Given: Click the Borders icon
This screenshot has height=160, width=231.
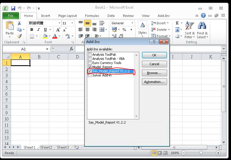Looking at the screenshot, I should coord(32,36).
